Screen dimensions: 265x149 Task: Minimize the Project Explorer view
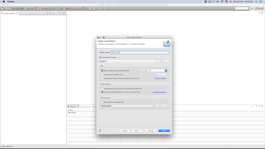[x=61, y=13]
